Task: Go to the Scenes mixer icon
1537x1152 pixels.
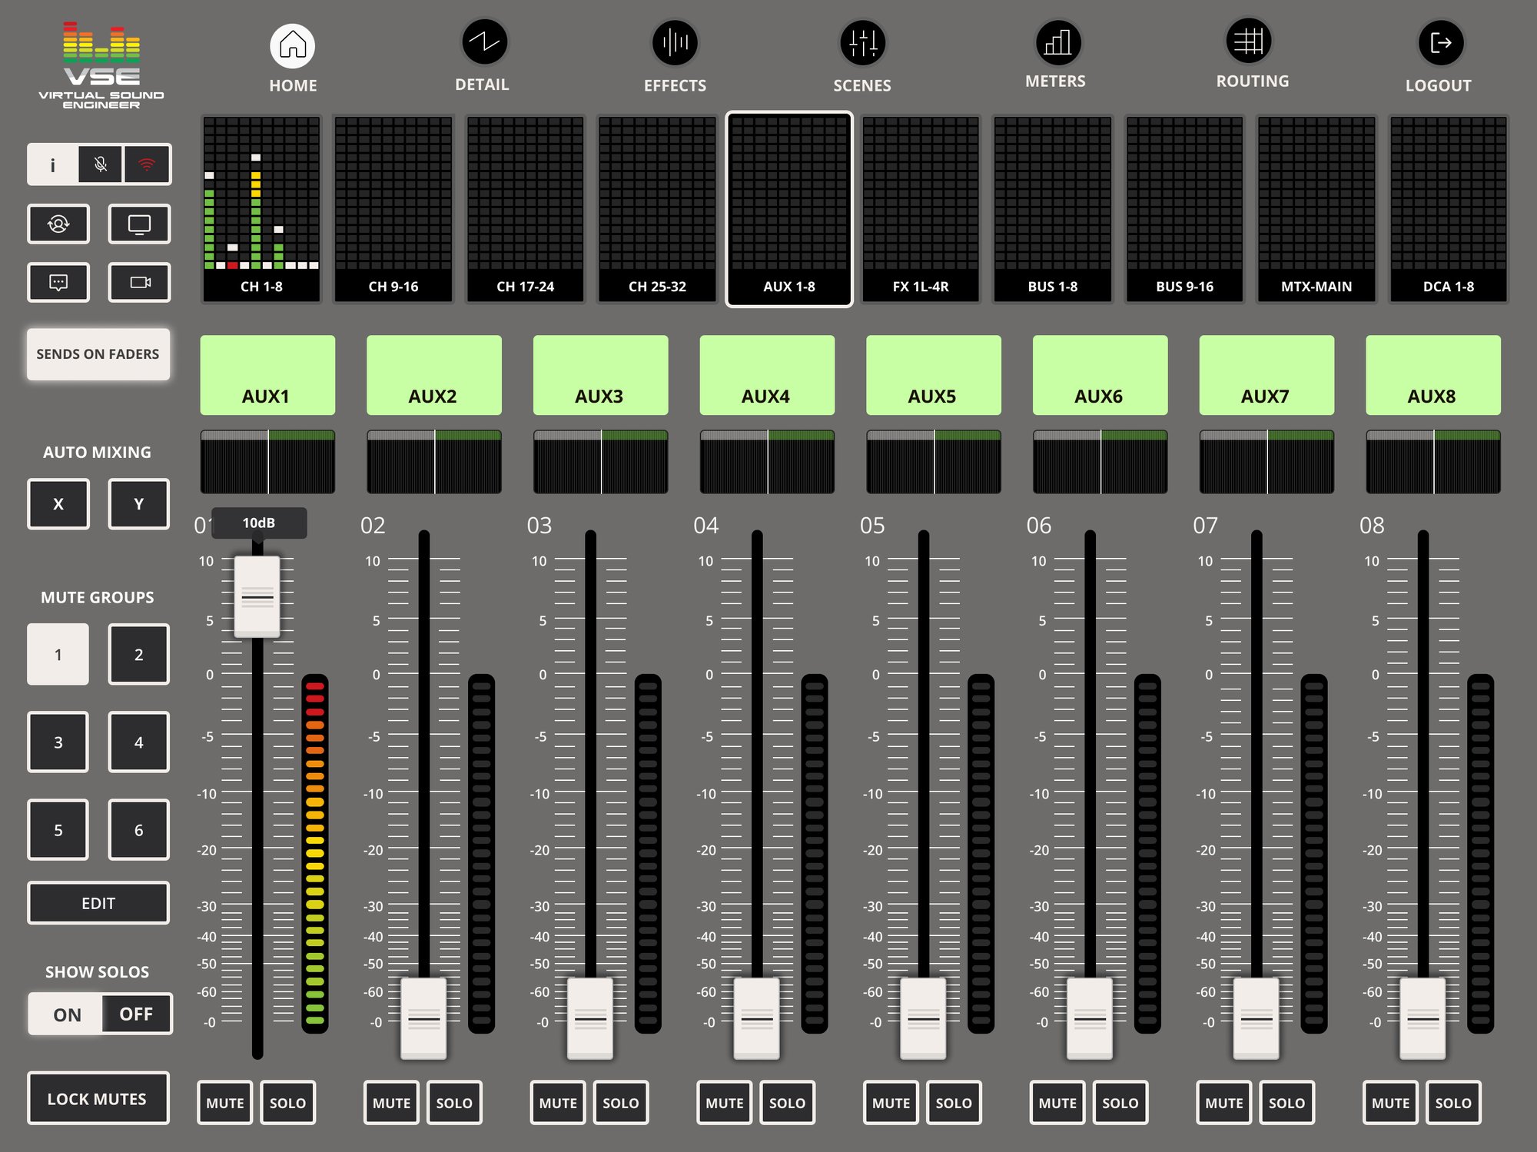Action: tap(862, 43)
